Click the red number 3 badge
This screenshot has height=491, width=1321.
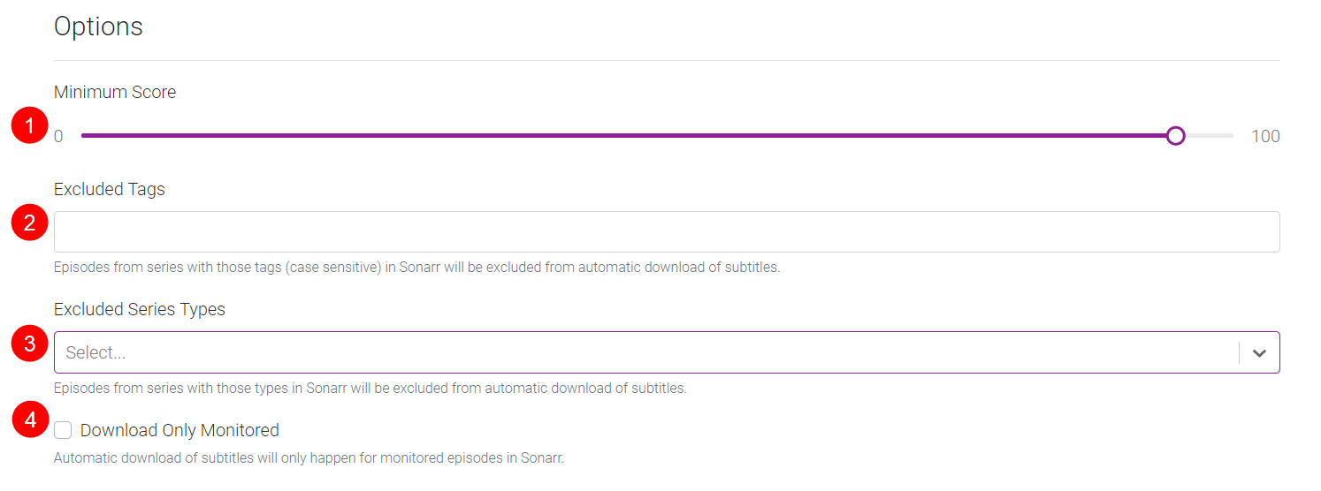click(29, 344)
